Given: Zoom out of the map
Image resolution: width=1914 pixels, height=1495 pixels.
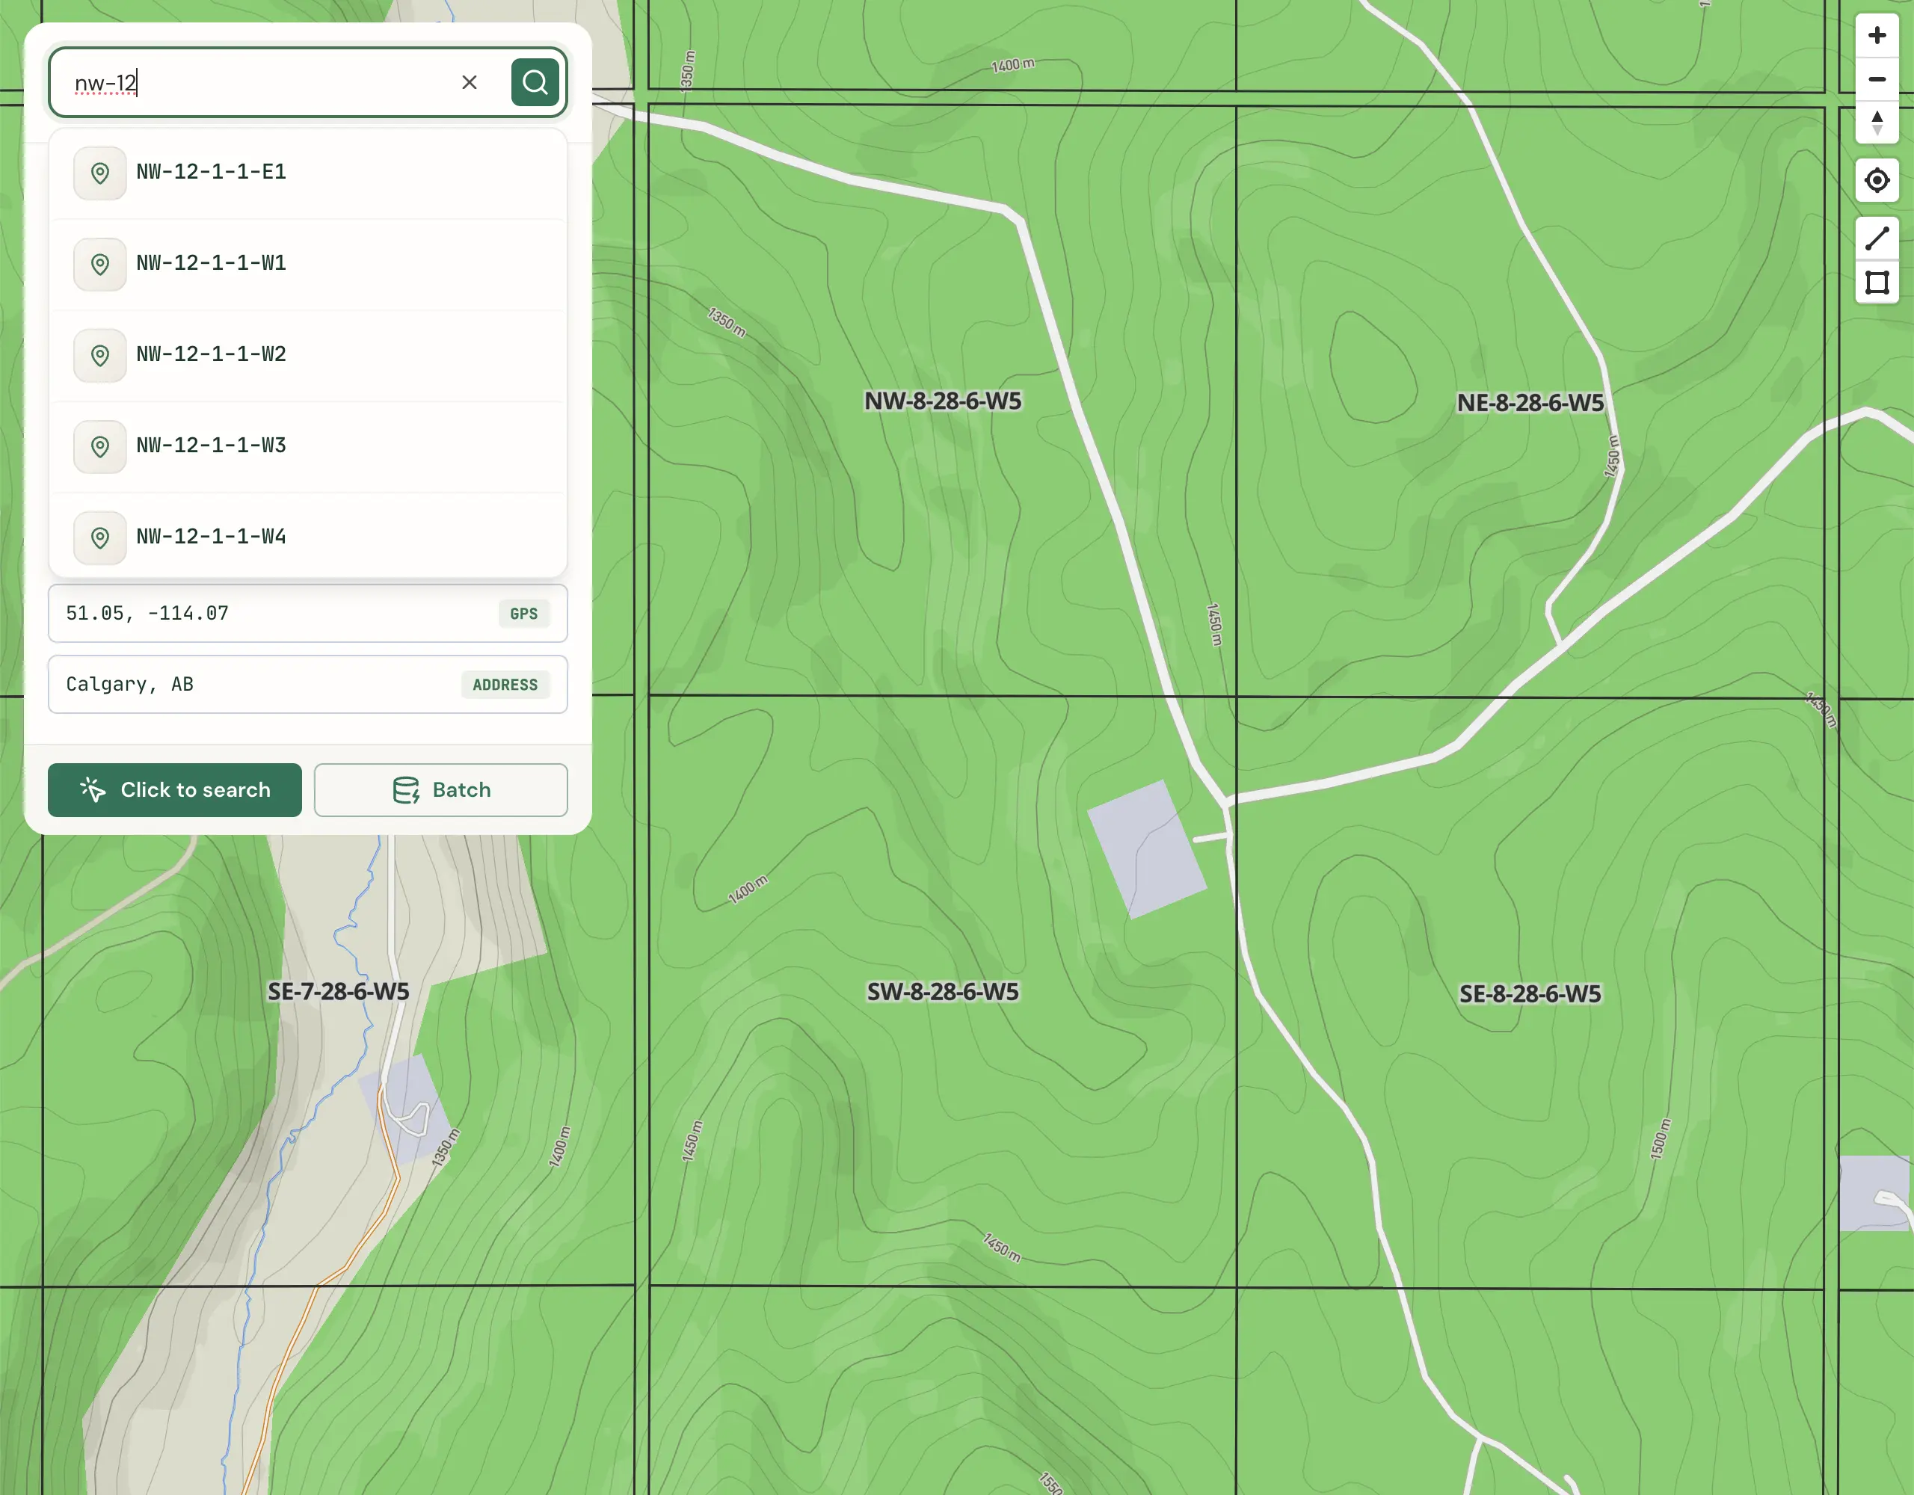Looking at the screenshot, I should click(x=1877, y=80).
